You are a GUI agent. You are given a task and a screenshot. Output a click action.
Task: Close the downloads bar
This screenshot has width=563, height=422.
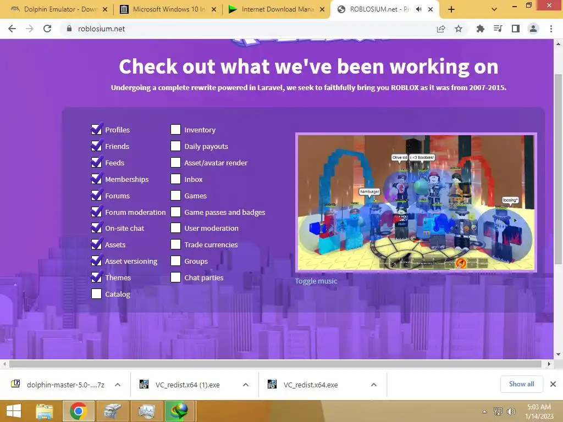click(x=553, y=384)
